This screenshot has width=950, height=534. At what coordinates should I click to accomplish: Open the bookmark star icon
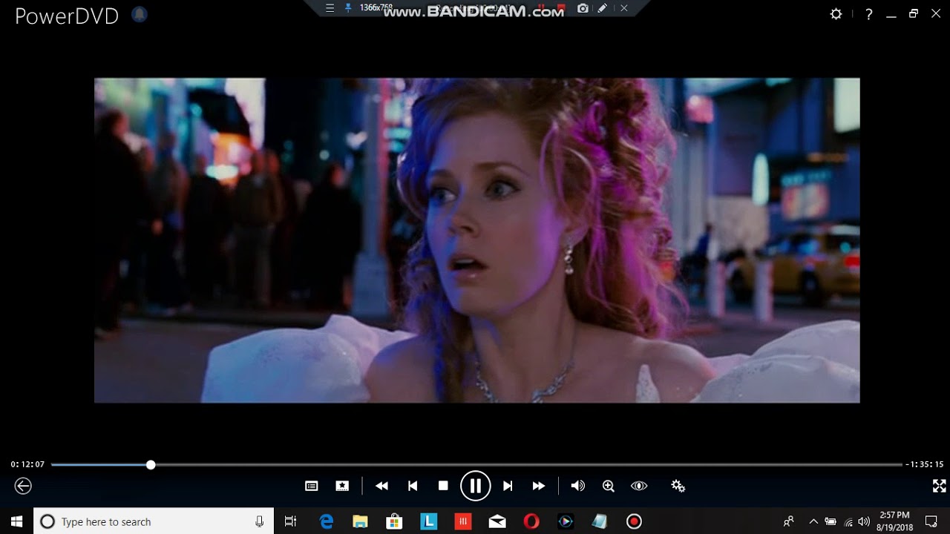point(342,486)
